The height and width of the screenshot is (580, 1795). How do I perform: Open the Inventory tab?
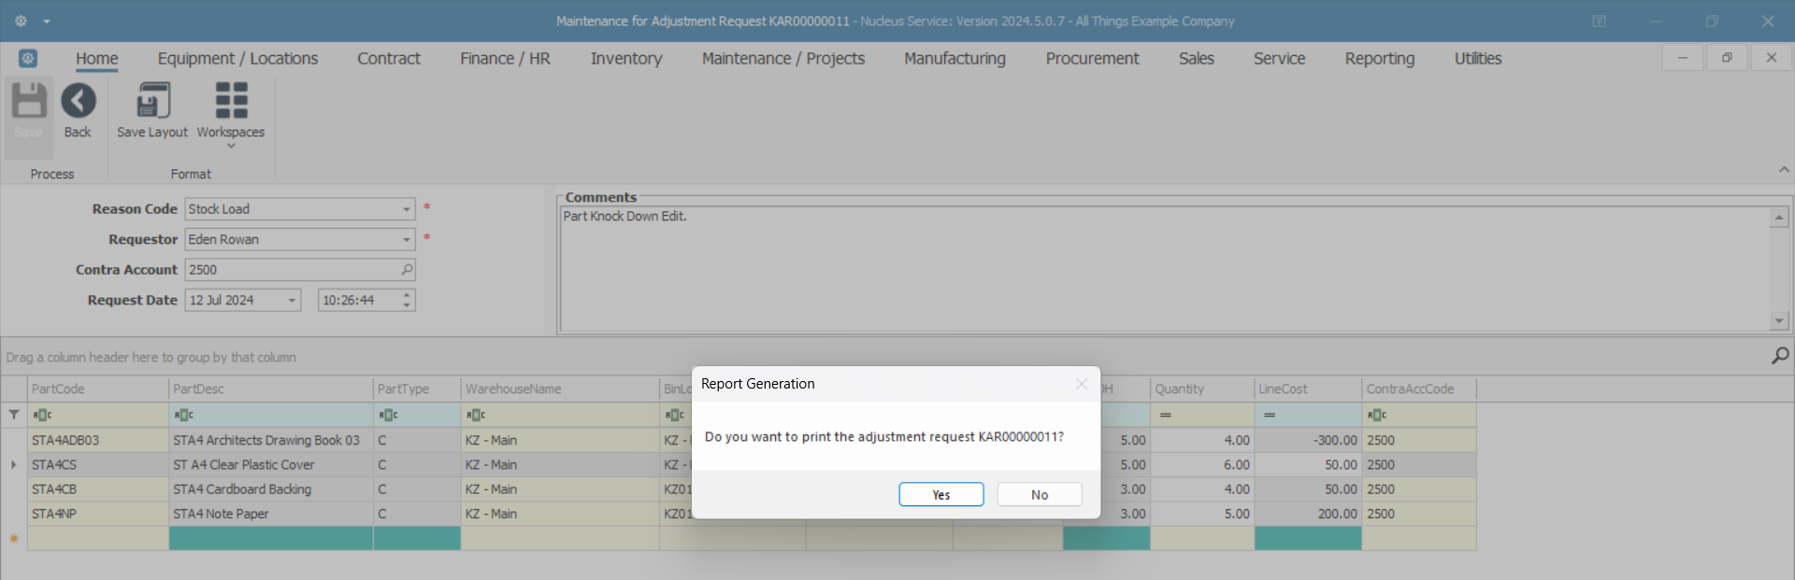[626, 58]
